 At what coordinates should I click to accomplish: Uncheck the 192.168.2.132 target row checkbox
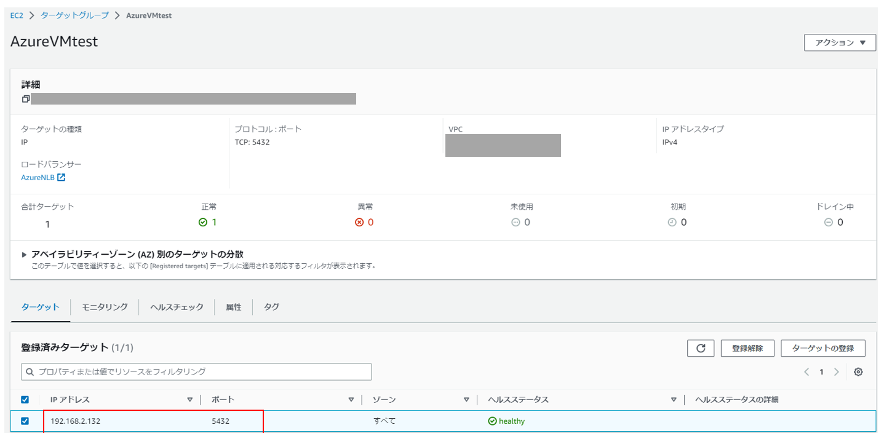coord(25,421)
